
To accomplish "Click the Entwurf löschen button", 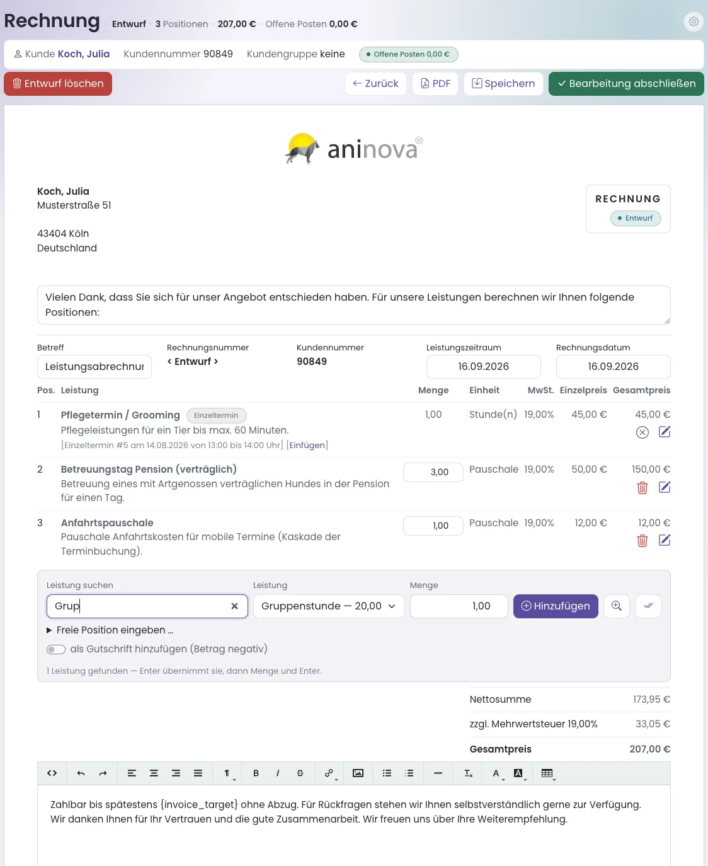I will tap(58, 84).
